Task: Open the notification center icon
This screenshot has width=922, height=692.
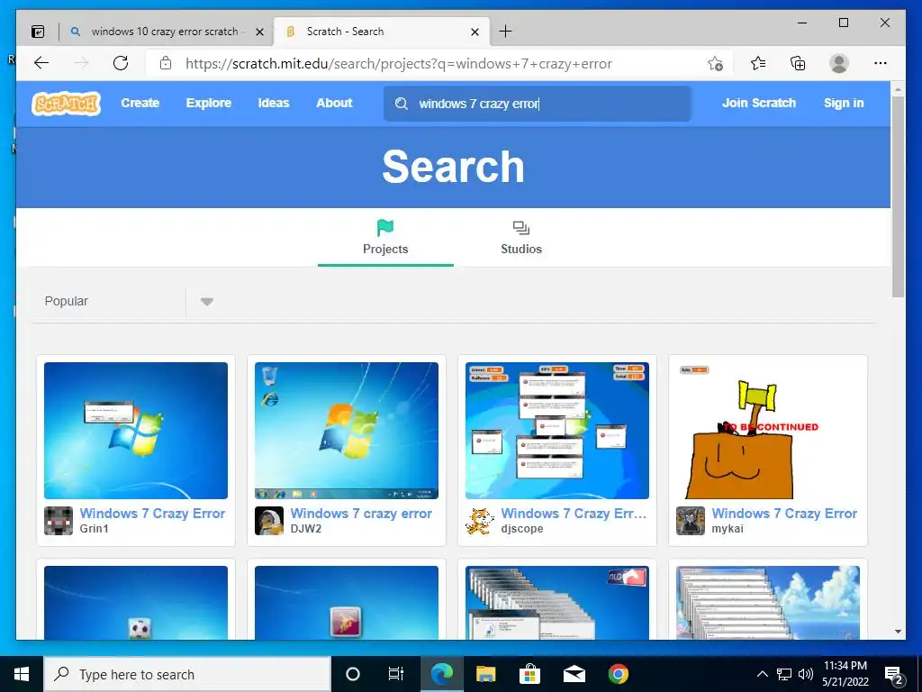Action: point(894,675)
